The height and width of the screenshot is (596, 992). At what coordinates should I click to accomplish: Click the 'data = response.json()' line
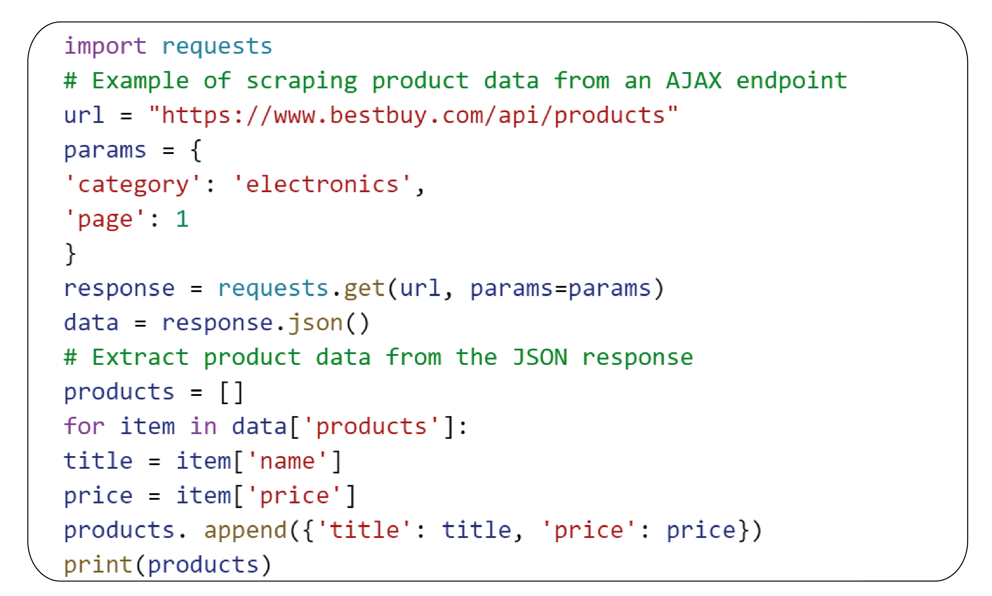click(x=216, y=323)
